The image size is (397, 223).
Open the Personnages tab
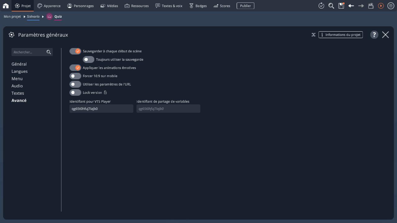click(x=80, y=6)
